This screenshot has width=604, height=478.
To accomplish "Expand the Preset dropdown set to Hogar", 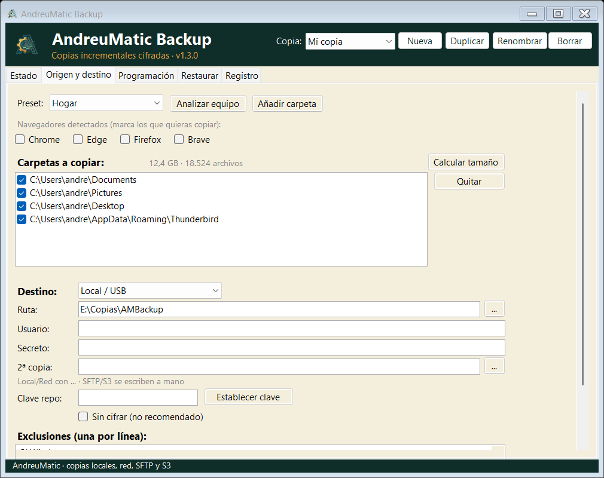I will [106, 103].
